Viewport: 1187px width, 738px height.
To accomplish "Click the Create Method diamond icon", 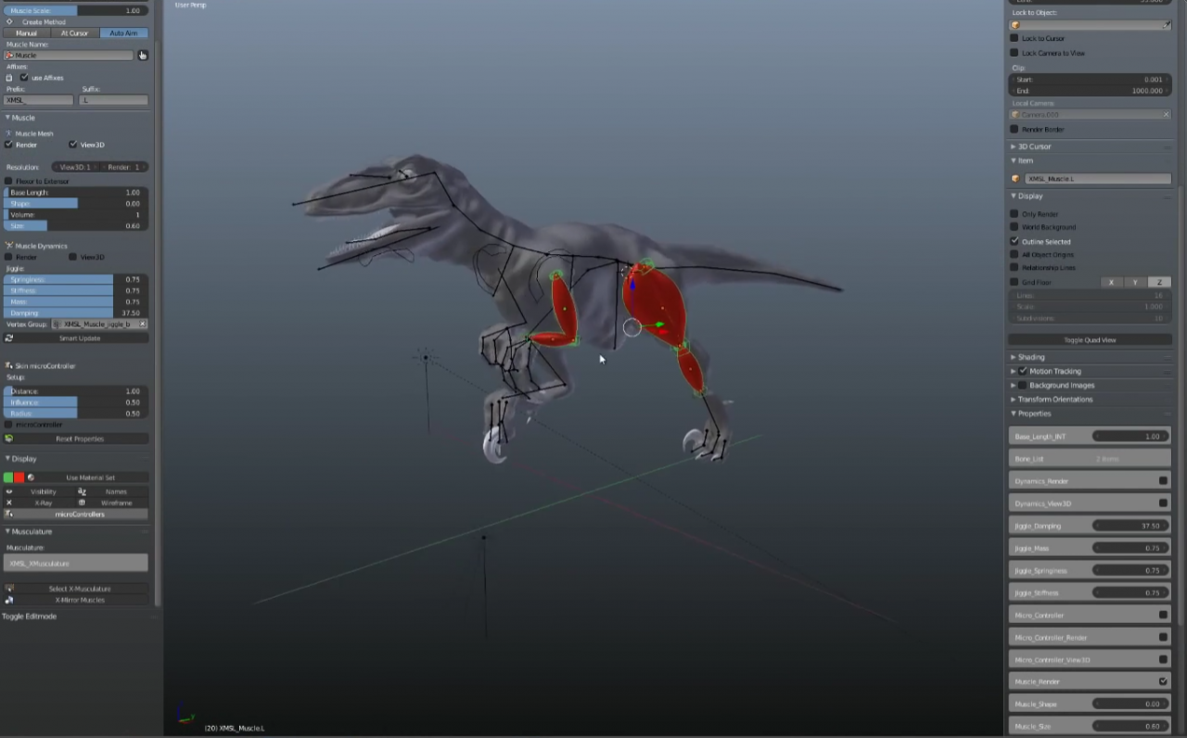I will [x=9, y=21].
